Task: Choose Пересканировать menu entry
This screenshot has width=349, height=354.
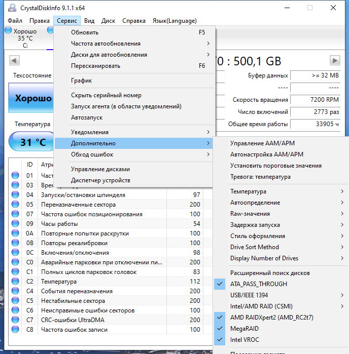Action: 133,66
